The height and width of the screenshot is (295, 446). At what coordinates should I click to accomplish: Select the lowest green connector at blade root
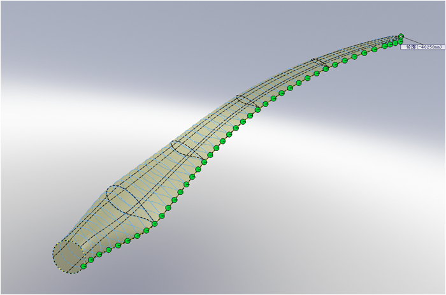(x=83, y=267)
